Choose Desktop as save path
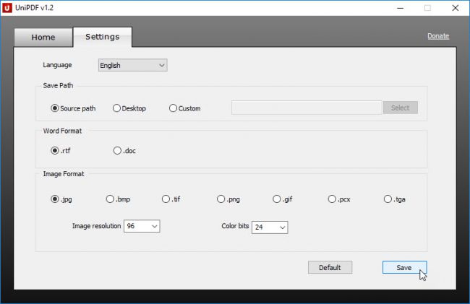The width and height of the screenshot is (470, 304). 129,108
